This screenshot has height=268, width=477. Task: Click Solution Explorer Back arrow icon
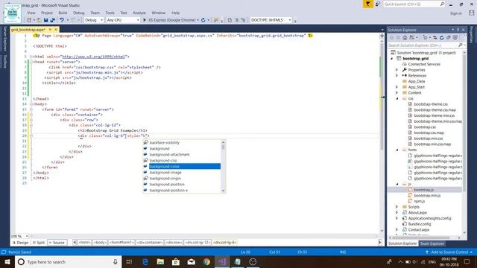tap(391, 38)
